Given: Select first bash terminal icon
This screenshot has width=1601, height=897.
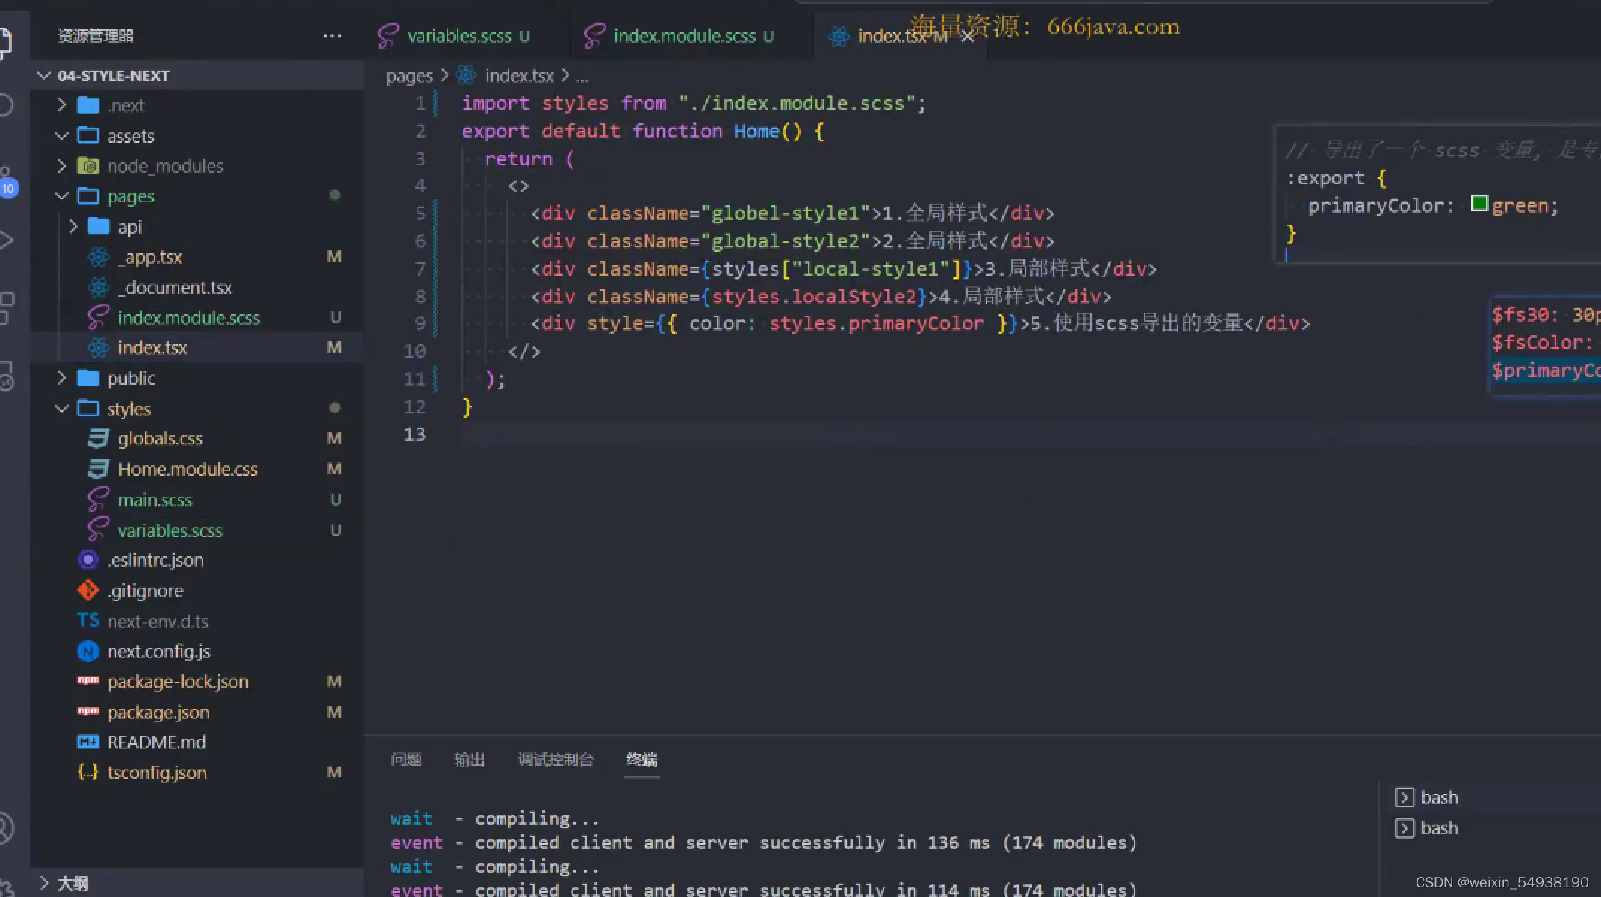Looking at the screenshot, I should coord(1405,798).
